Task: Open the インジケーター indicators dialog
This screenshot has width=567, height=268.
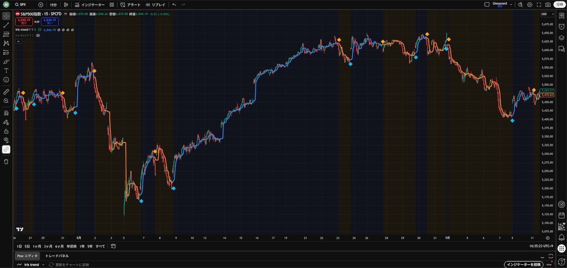Action: click(89, 5)
